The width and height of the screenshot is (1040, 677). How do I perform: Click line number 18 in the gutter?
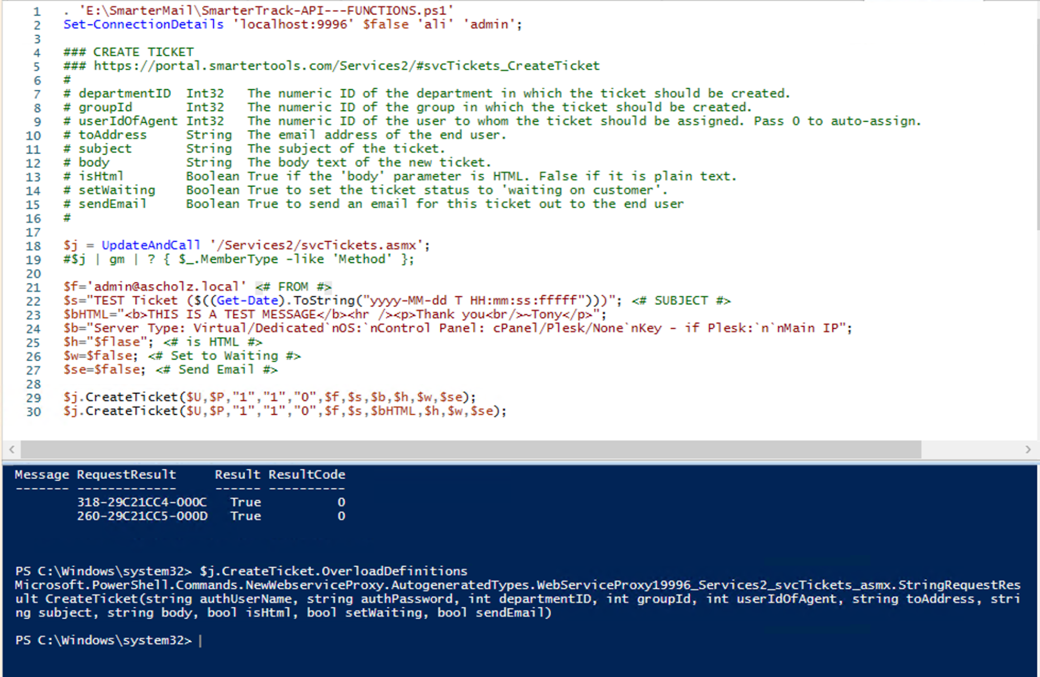click(34, 246)
